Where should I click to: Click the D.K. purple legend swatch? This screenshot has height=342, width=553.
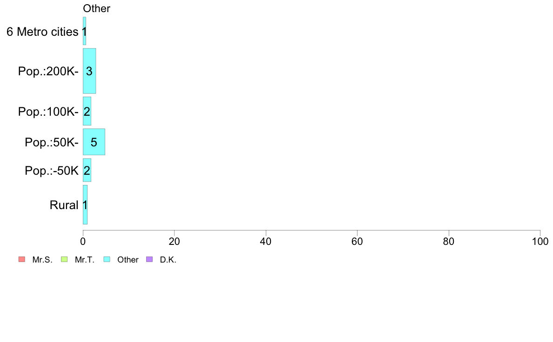point(149,260)
